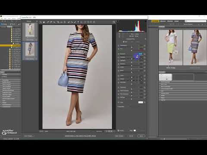The width and height of the screenshot is (207, 155).
Task: Click the Bridge search field
Action: coord(195,21)
